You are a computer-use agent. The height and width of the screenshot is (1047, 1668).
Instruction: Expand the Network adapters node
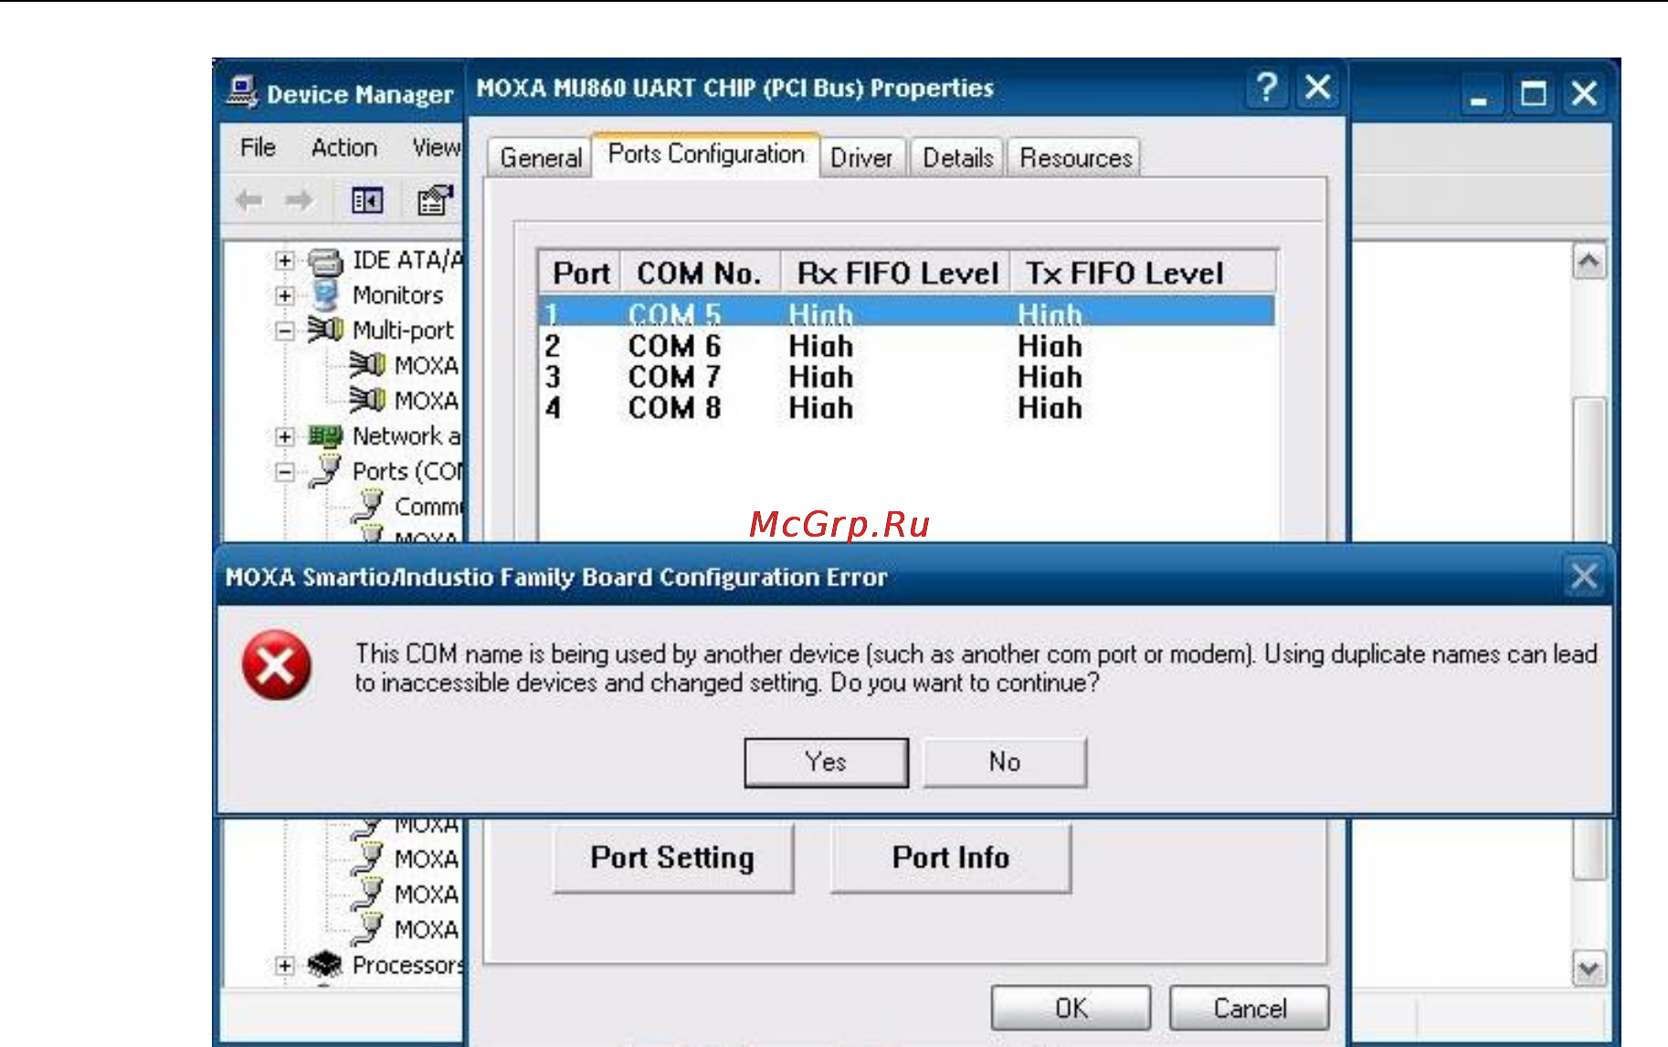click(x=285, y=436)
